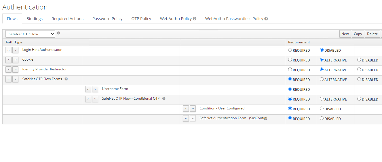382x162 pixels.
Task: Move Identity Provider Redirector down
Action: point(15,70)
